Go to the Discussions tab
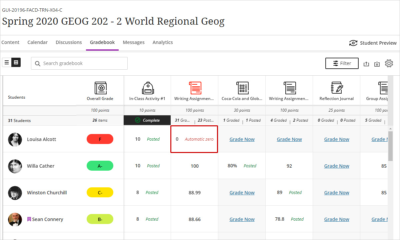The width and height of the screenshot is (400, 240). 69,42
